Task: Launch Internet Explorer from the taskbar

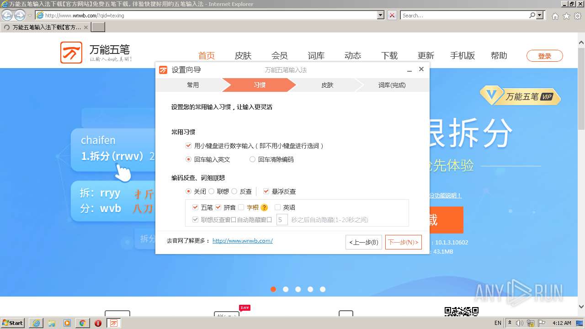Action: 36,323
